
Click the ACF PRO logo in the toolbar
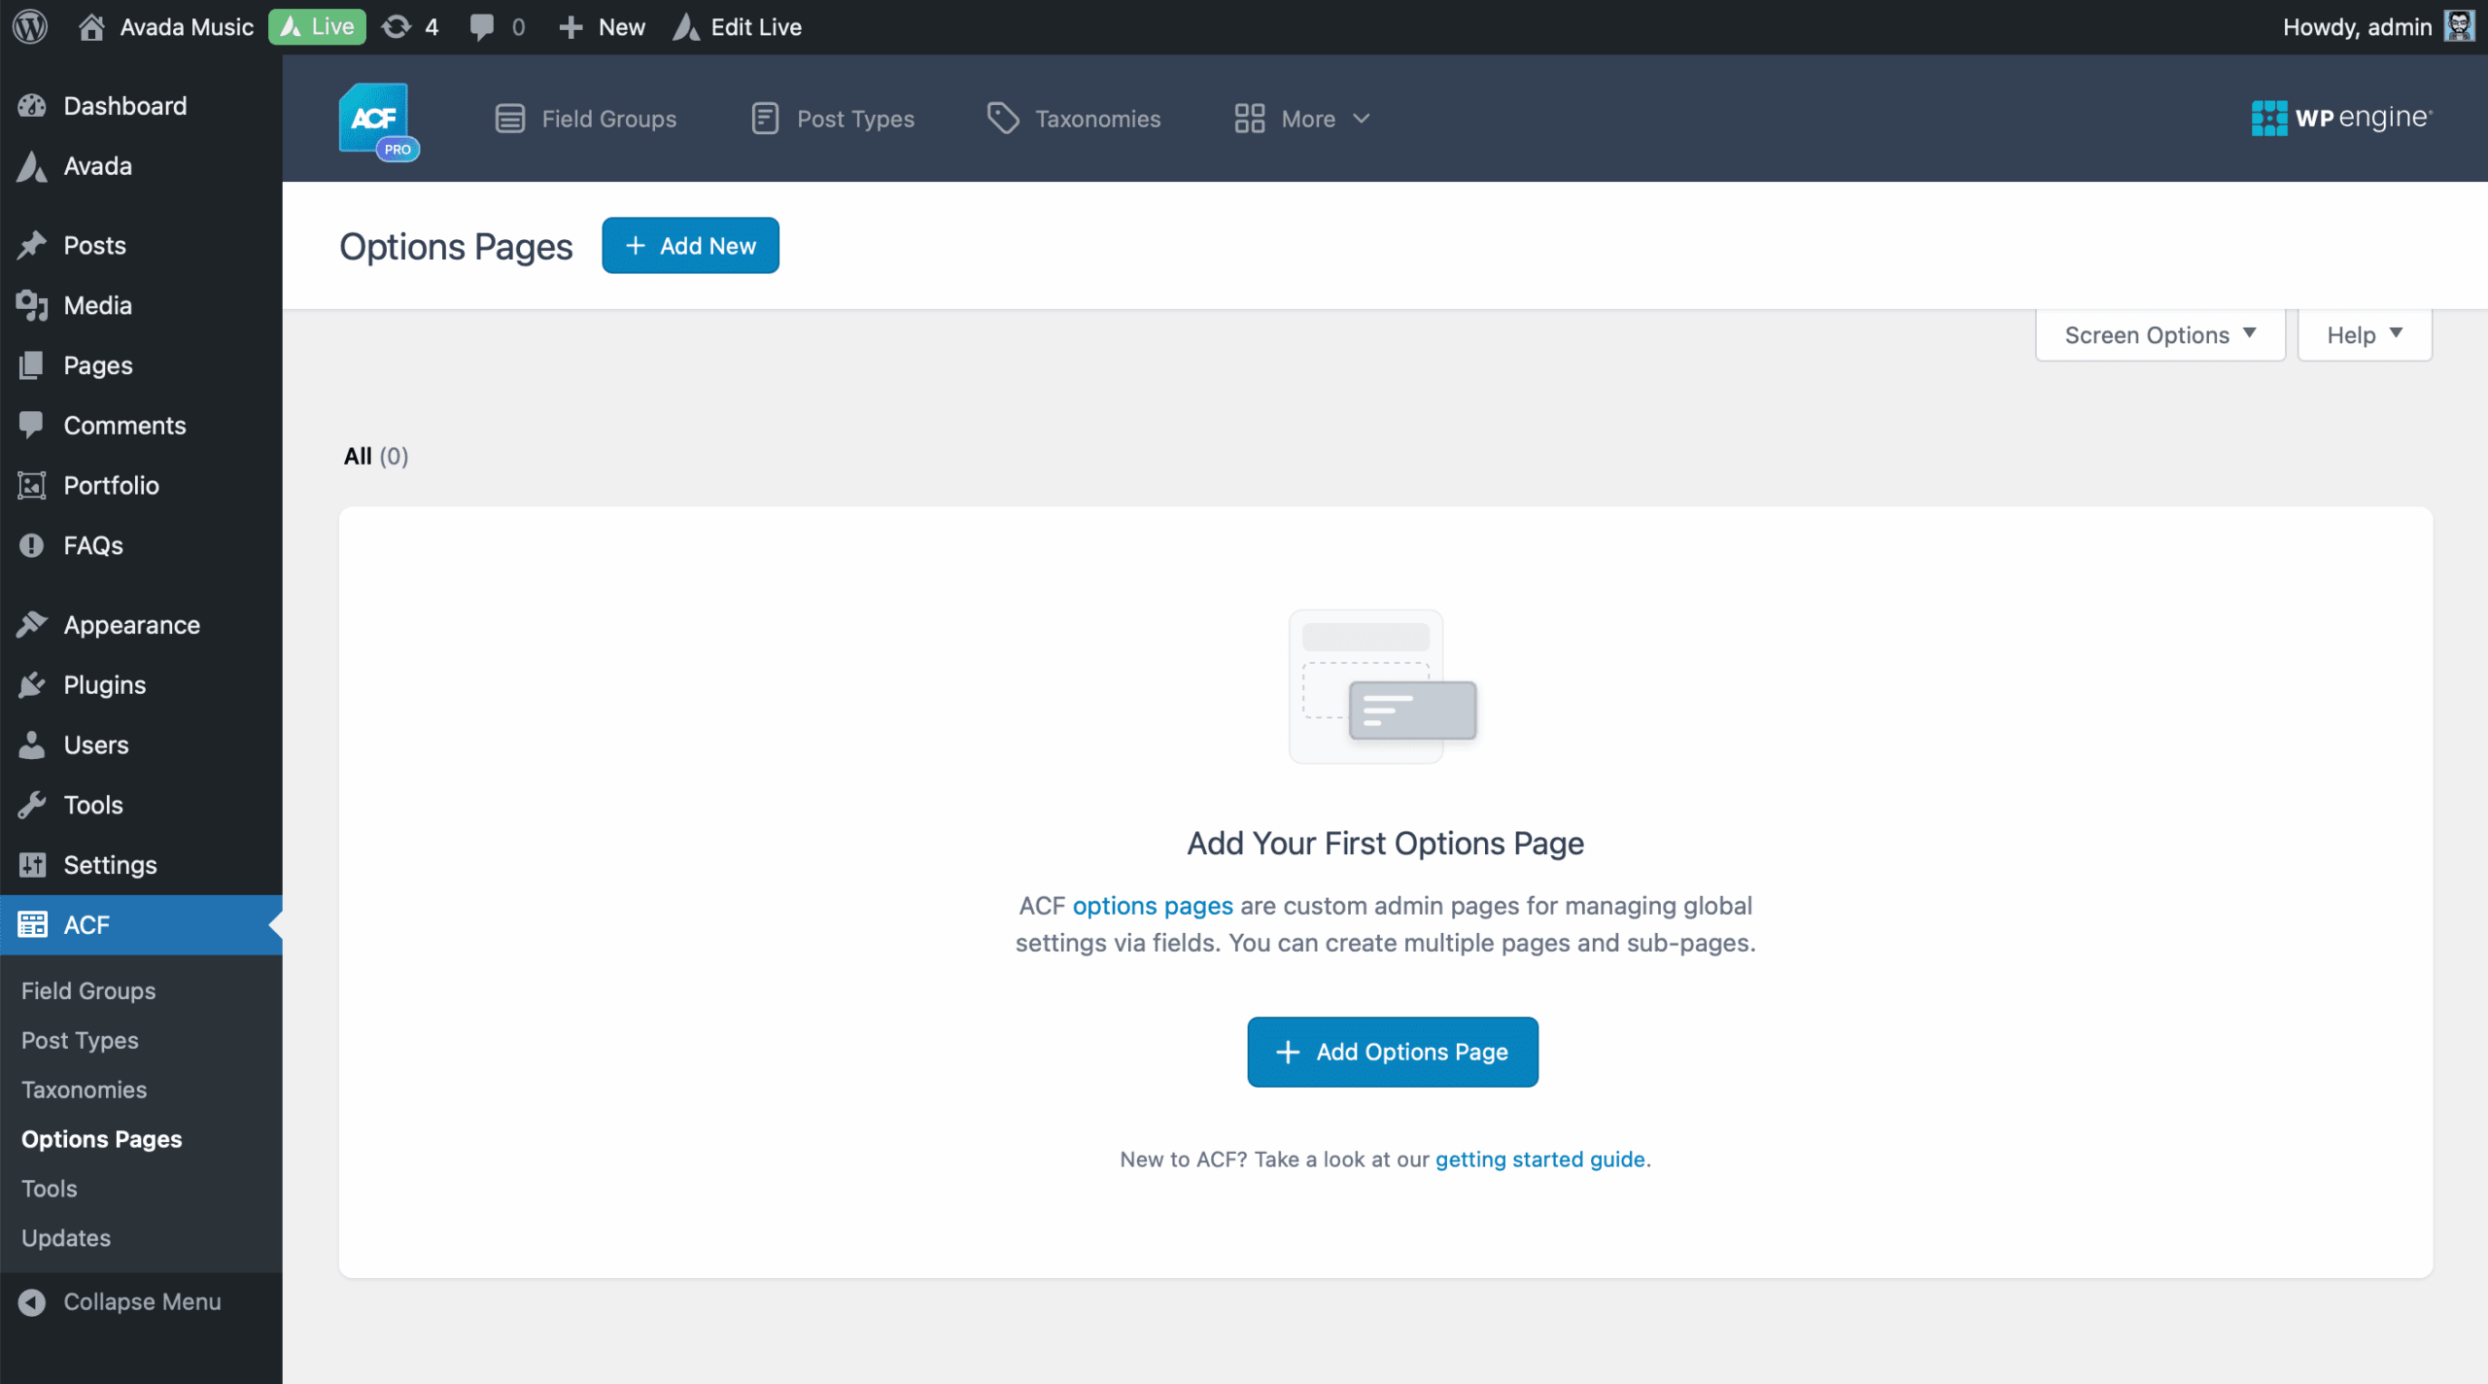tap(378, 119)
